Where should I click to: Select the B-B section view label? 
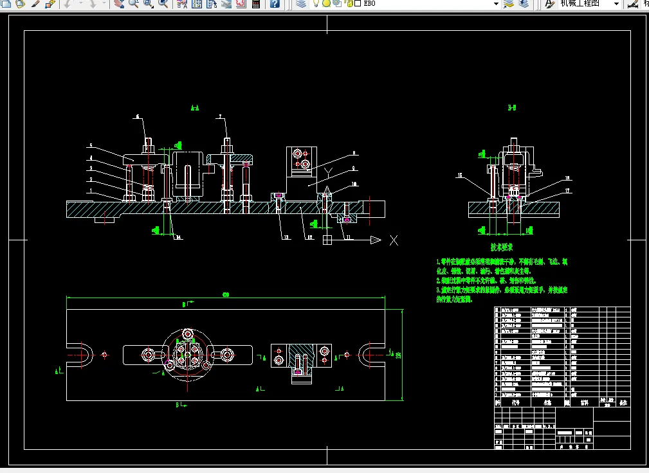click(512, 108)
